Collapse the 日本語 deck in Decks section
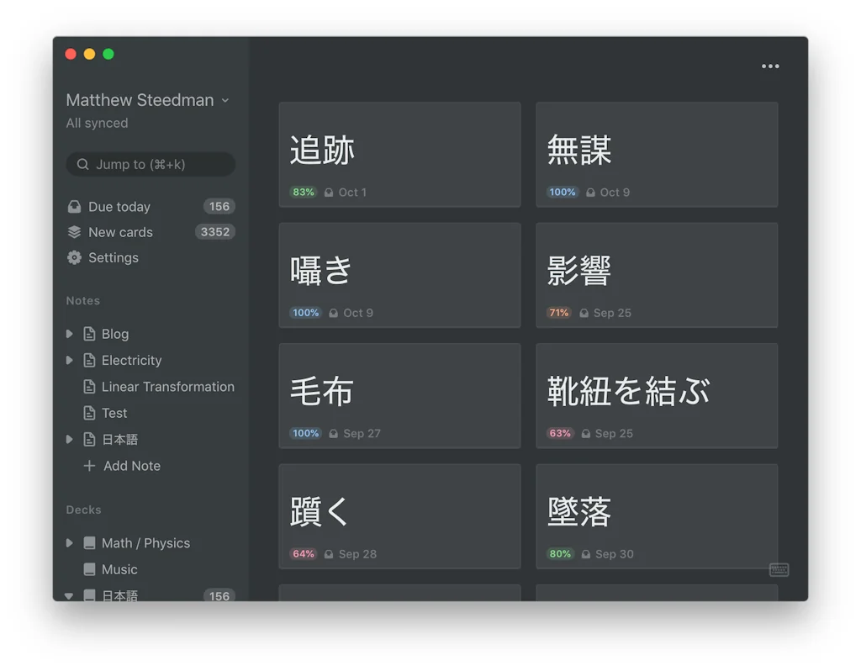 coord(71,595)
